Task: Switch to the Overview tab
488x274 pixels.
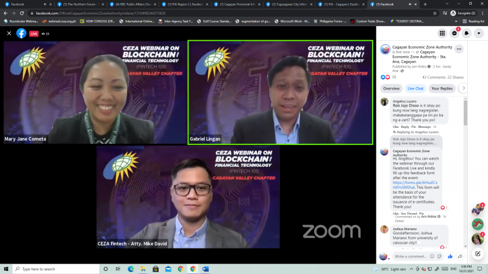Action: pyautogui.click(x=391, y=88)
